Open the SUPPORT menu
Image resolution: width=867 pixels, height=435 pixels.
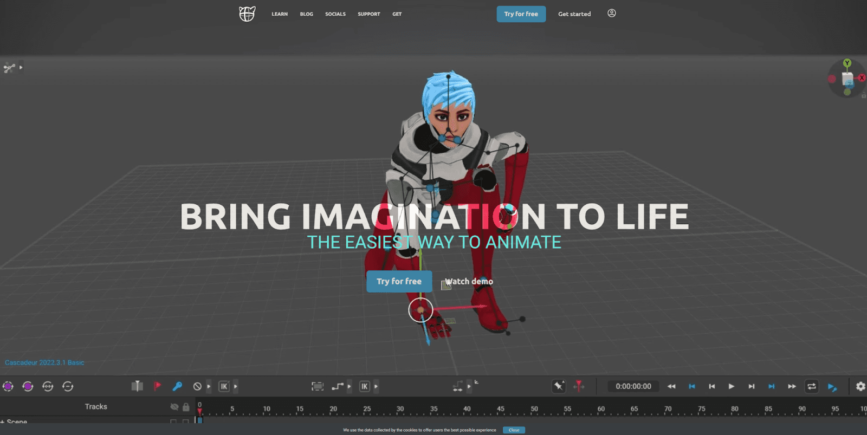tap(369, 14)
